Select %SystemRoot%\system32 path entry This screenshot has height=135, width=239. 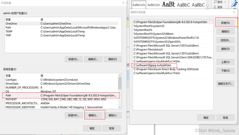173,26
